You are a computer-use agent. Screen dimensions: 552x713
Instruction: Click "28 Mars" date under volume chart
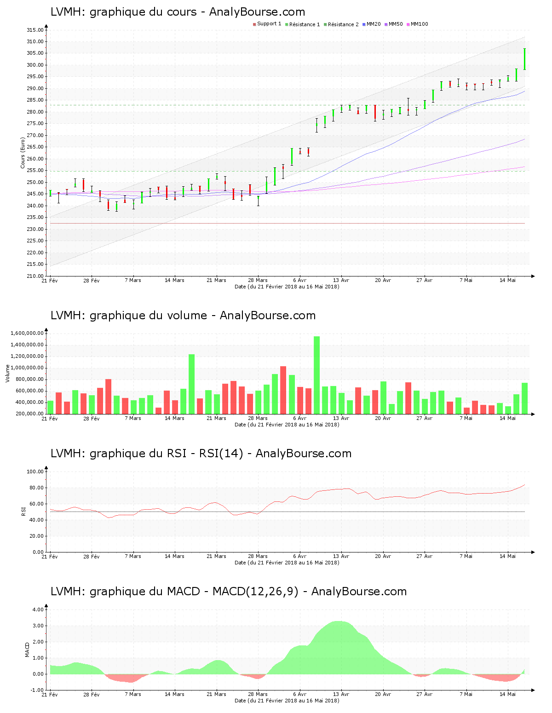(x=258, y=418)
